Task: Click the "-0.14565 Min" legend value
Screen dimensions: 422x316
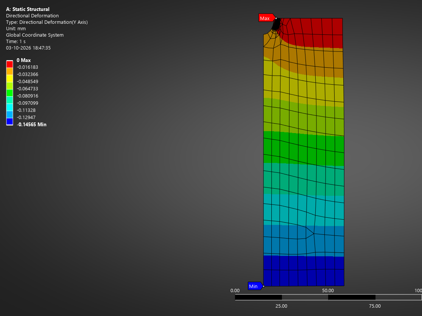Action: click(31, 124)
